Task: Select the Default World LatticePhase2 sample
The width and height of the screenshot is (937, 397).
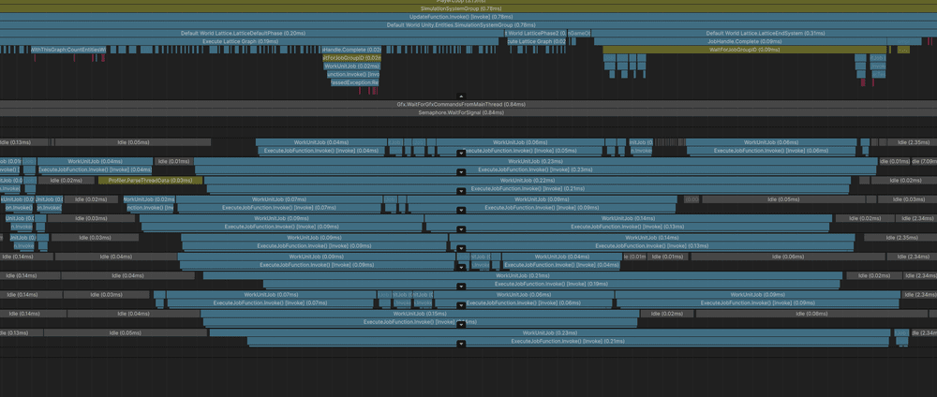Action: click(537, 34)
